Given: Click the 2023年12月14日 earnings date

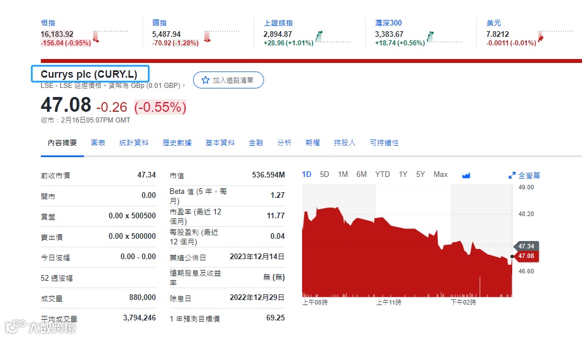Looking at the screenshot, I should (x=257, y=256).
